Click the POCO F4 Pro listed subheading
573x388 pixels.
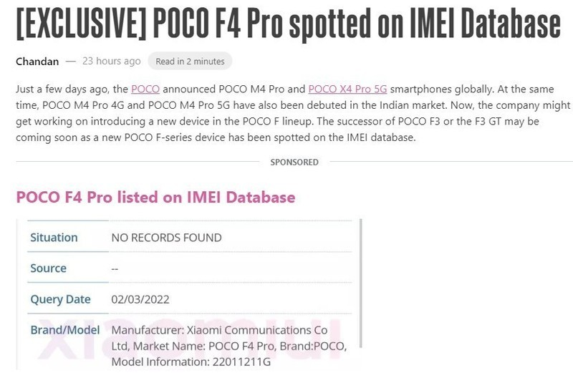coord(155,197)
